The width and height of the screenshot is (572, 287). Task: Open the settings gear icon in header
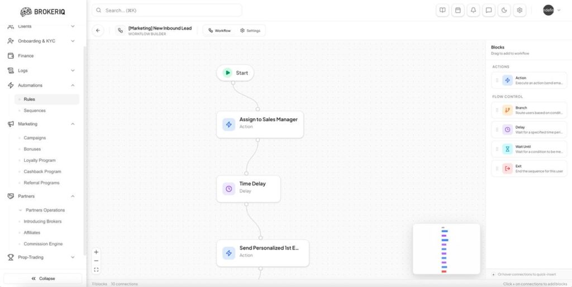pos(519,10)
